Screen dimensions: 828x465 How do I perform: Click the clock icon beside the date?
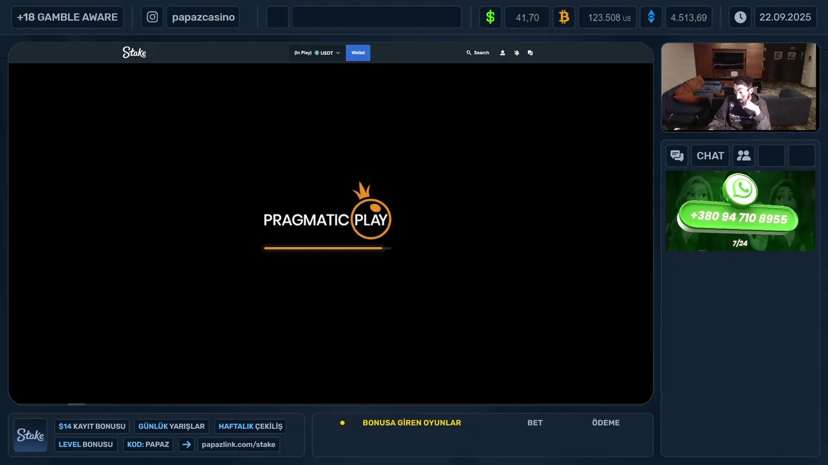coord(740,17)
